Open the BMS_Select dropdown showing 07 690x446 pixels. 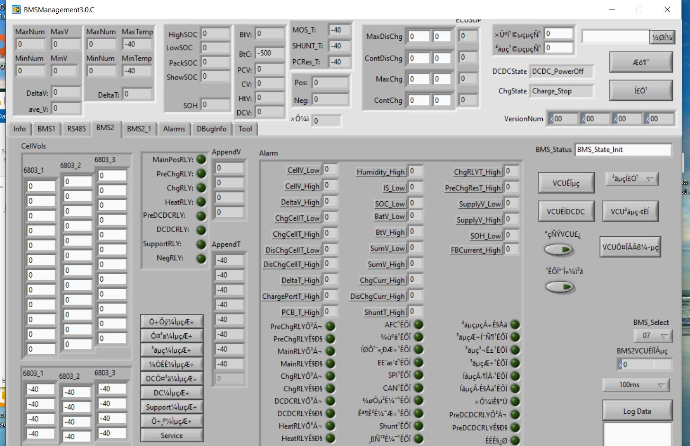coord(653,336)
